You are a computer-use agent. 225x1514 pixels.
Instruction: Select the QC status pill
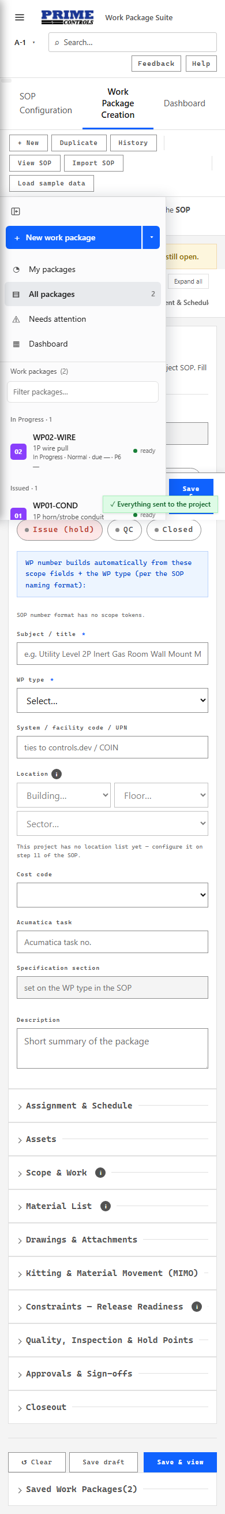(x=124, y=530)
